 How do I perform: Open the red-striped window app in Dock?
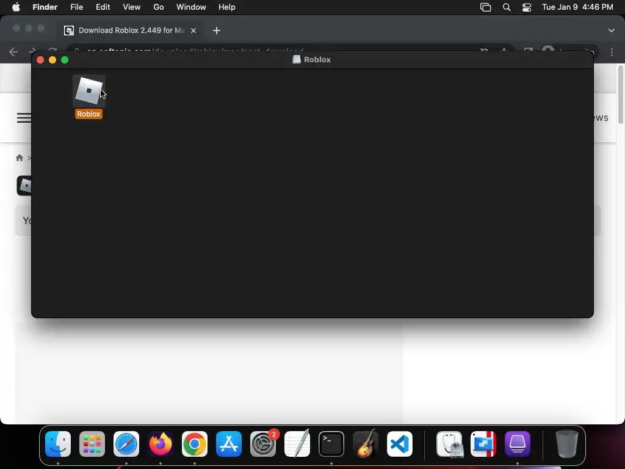483,444
